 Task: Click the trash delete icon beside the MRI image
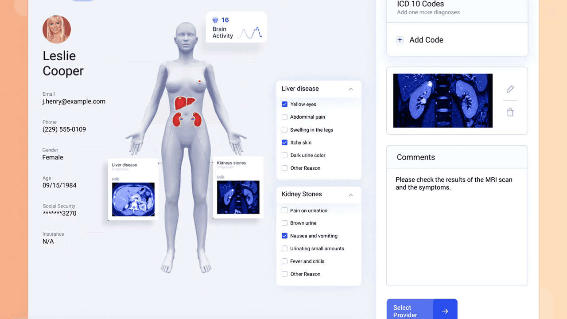510,113
